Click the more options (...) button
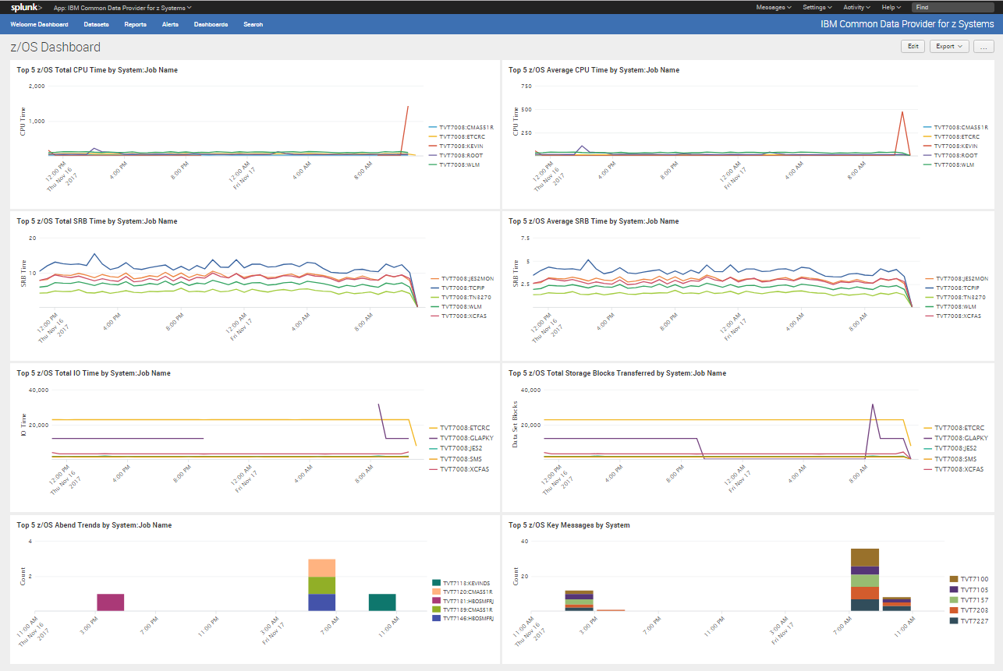The image size is (1003, 671). (x=984, y=46)
